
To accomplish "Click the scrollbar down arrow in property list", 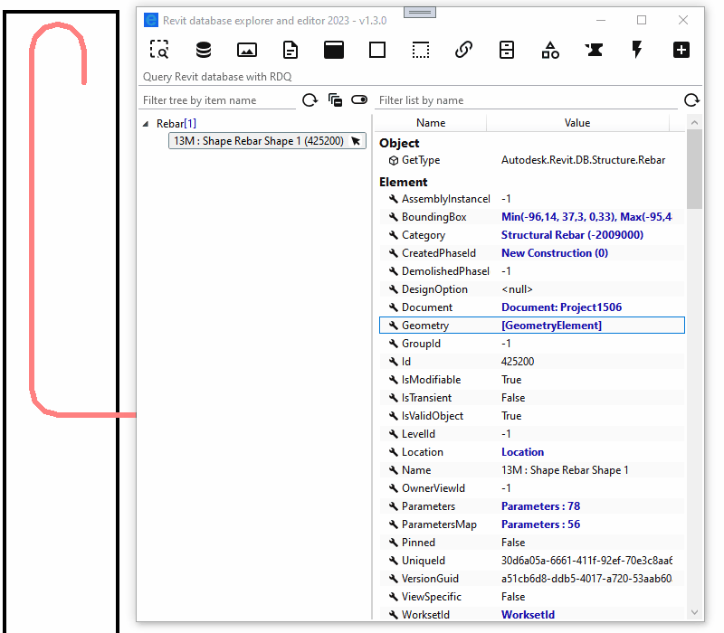I will [694, 613].
